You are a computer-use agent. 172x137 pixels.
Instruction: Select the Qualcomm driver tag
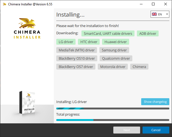tap(116, 58)
